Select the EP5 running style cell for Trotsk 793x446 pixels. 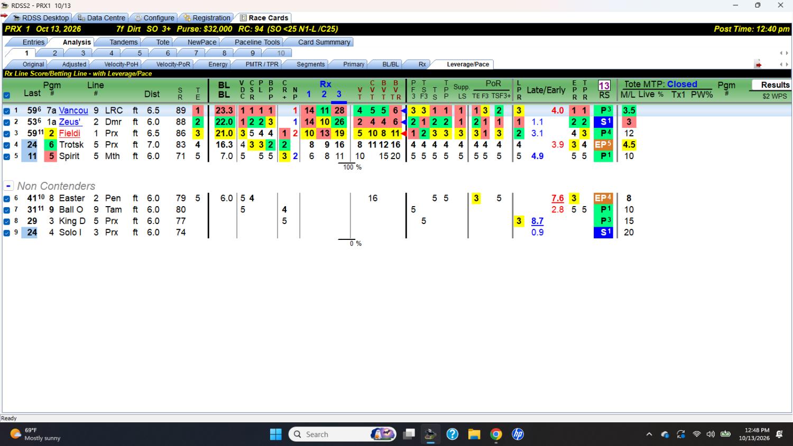pyautogui.click(x=603, y=145)
